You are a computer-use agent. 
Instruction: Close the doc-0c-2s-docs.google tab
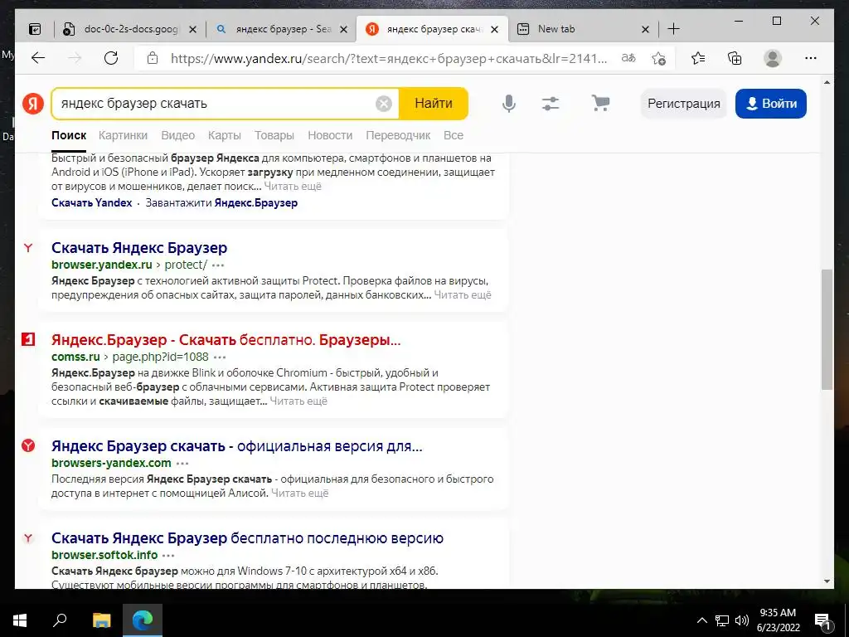click(x=192, y=29)
